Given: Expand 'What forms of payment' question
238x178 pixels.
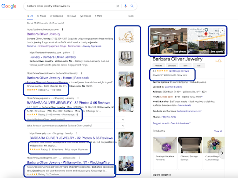Looking at the screenshot, I should tap(75, 125).
